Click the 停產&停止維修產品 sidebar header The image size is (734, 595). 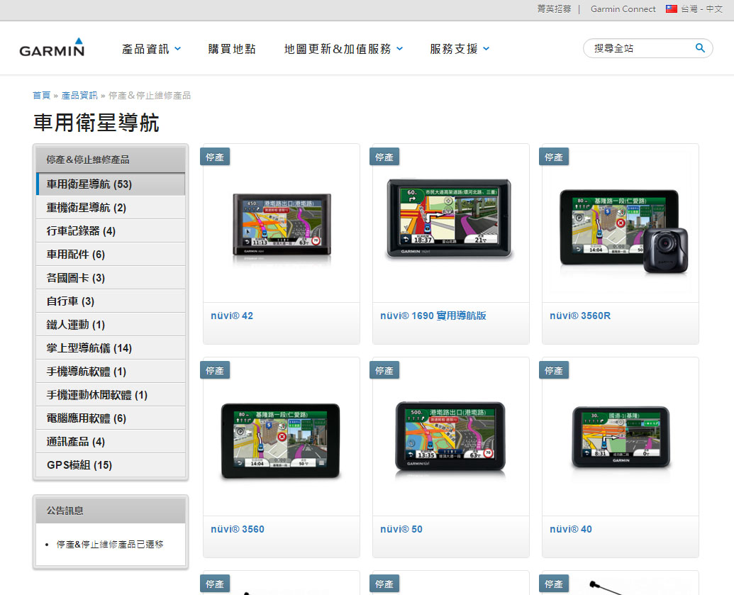[x=111, y=160]
